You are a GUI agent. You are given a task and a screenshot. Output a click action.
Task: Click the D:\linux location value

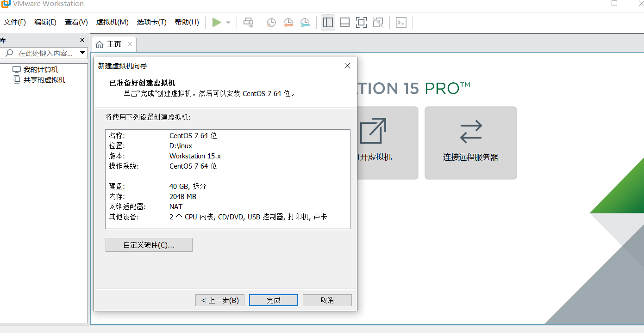[181, 146]
